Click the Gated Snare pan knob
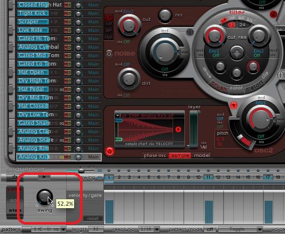285x234 pixels. [x=79, y=123]
